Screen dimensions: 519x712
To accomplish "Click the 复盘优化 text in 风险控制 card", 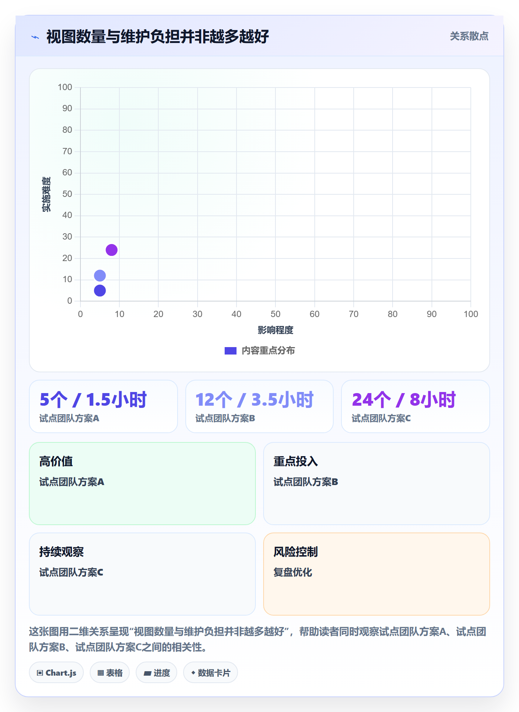I will [x=293, y=572].
